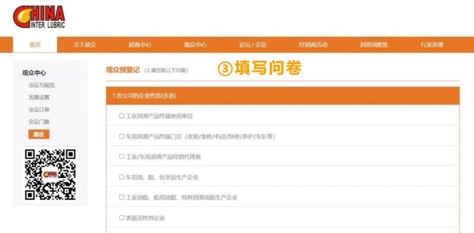This screenshot has width=474, height=233.
Task: Open the 行家讲课 menu
Action: (x=432, y=45)
